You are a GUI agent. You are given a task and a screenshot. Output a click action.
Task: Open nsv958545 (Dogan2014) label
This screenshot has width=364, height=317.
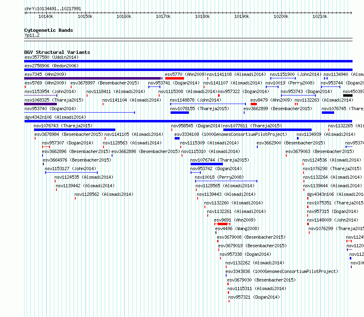coord(197,126)
